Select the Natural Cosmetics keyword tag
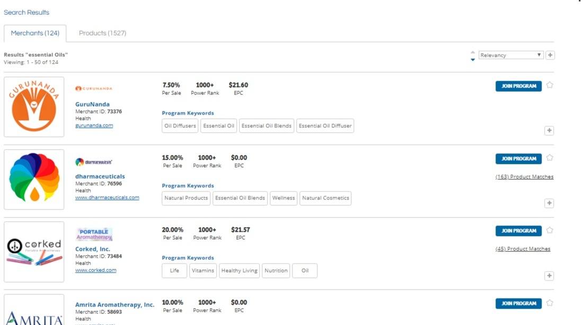Viewport: 583px width, 325px height. click(x=325, y=198)
